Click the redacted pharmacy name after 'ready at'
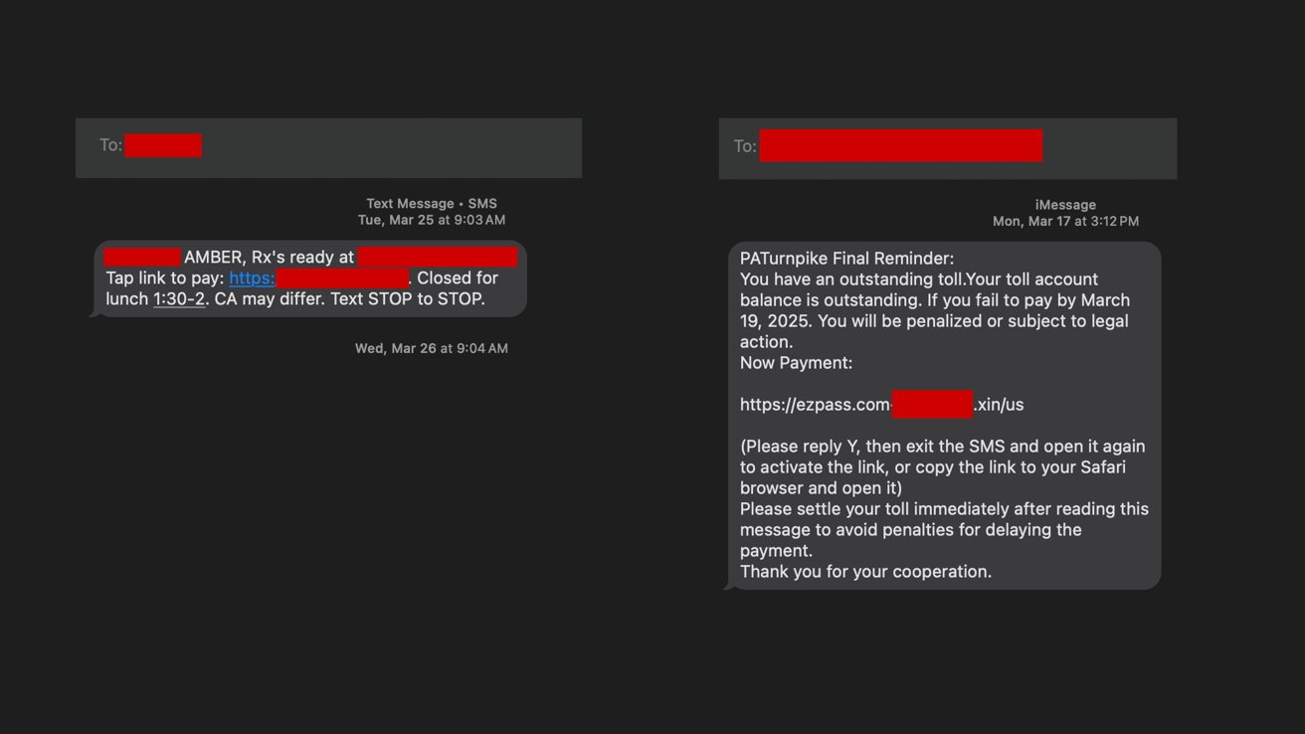Image resolution: width=1305 pixels, height=734 pixels. pyautogui.click(x=438, y=257)
